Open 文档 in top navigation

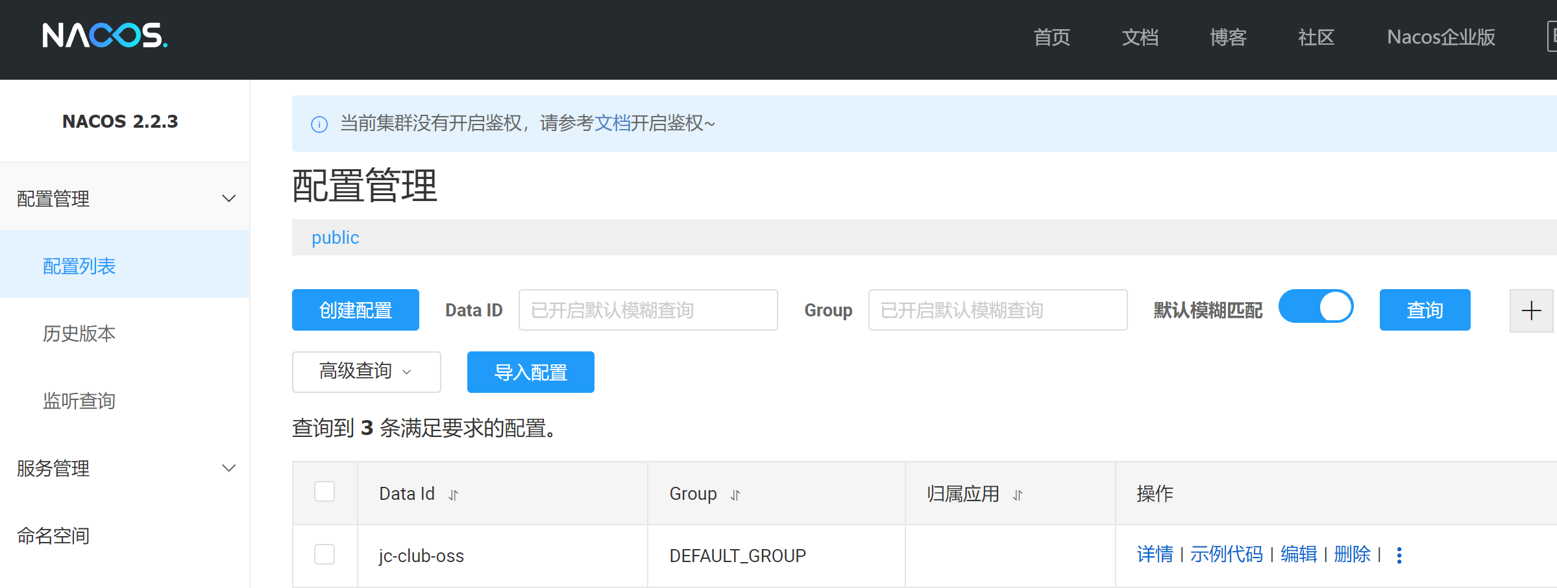(1140, 37)
